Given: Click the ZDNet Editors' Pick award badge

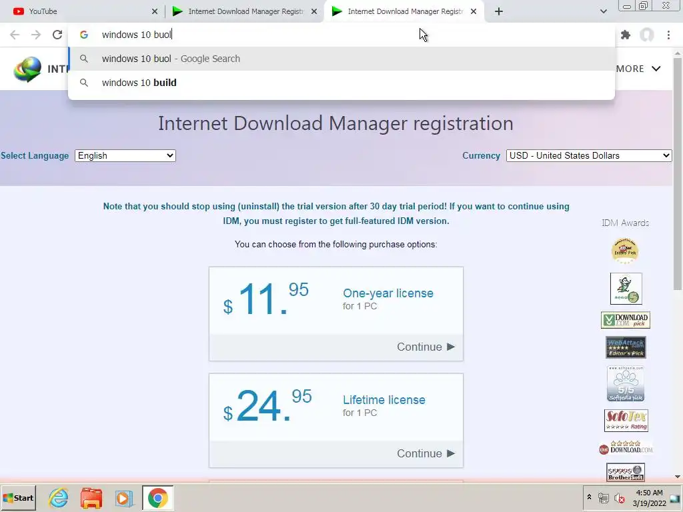Looking at the screenshot, I should pos(625,251).
